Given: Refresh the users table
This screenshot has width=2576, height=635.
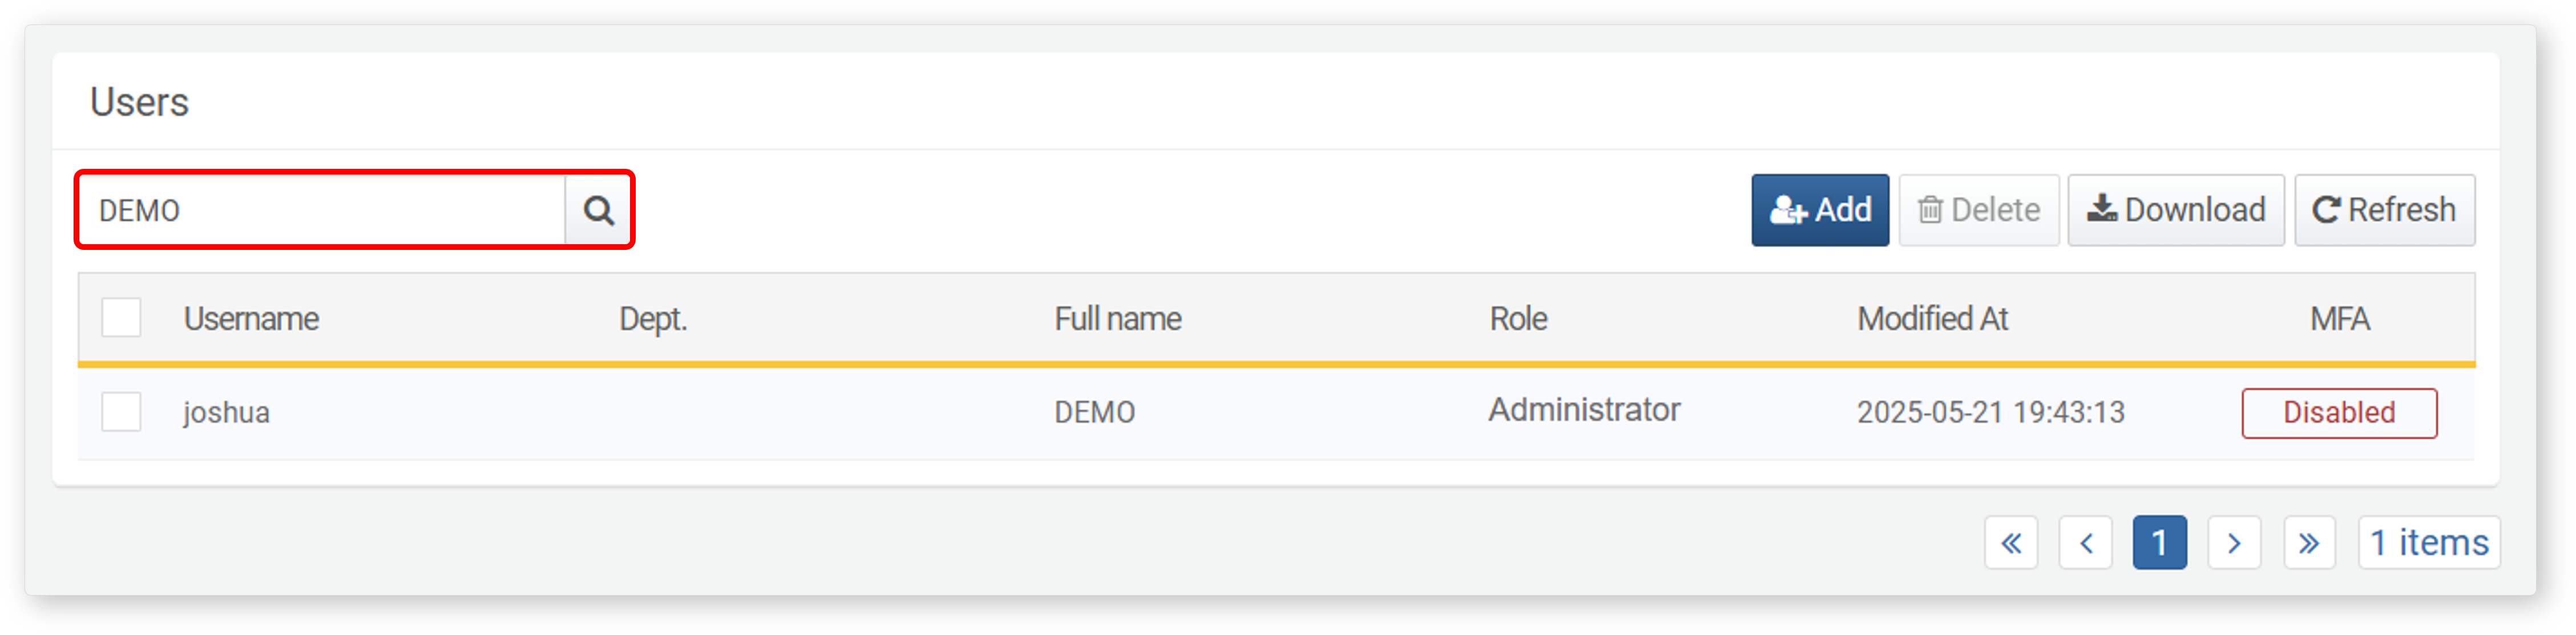Looking at the screenshot, I should point(2384,210).
